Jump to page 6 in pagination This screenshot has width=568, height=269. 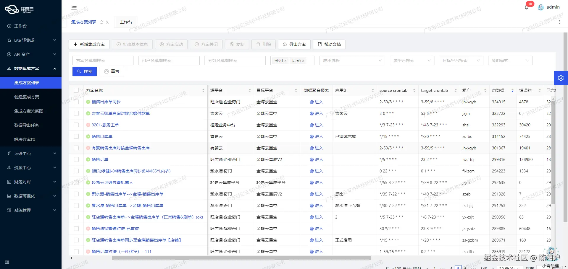(x=465, y=268)
